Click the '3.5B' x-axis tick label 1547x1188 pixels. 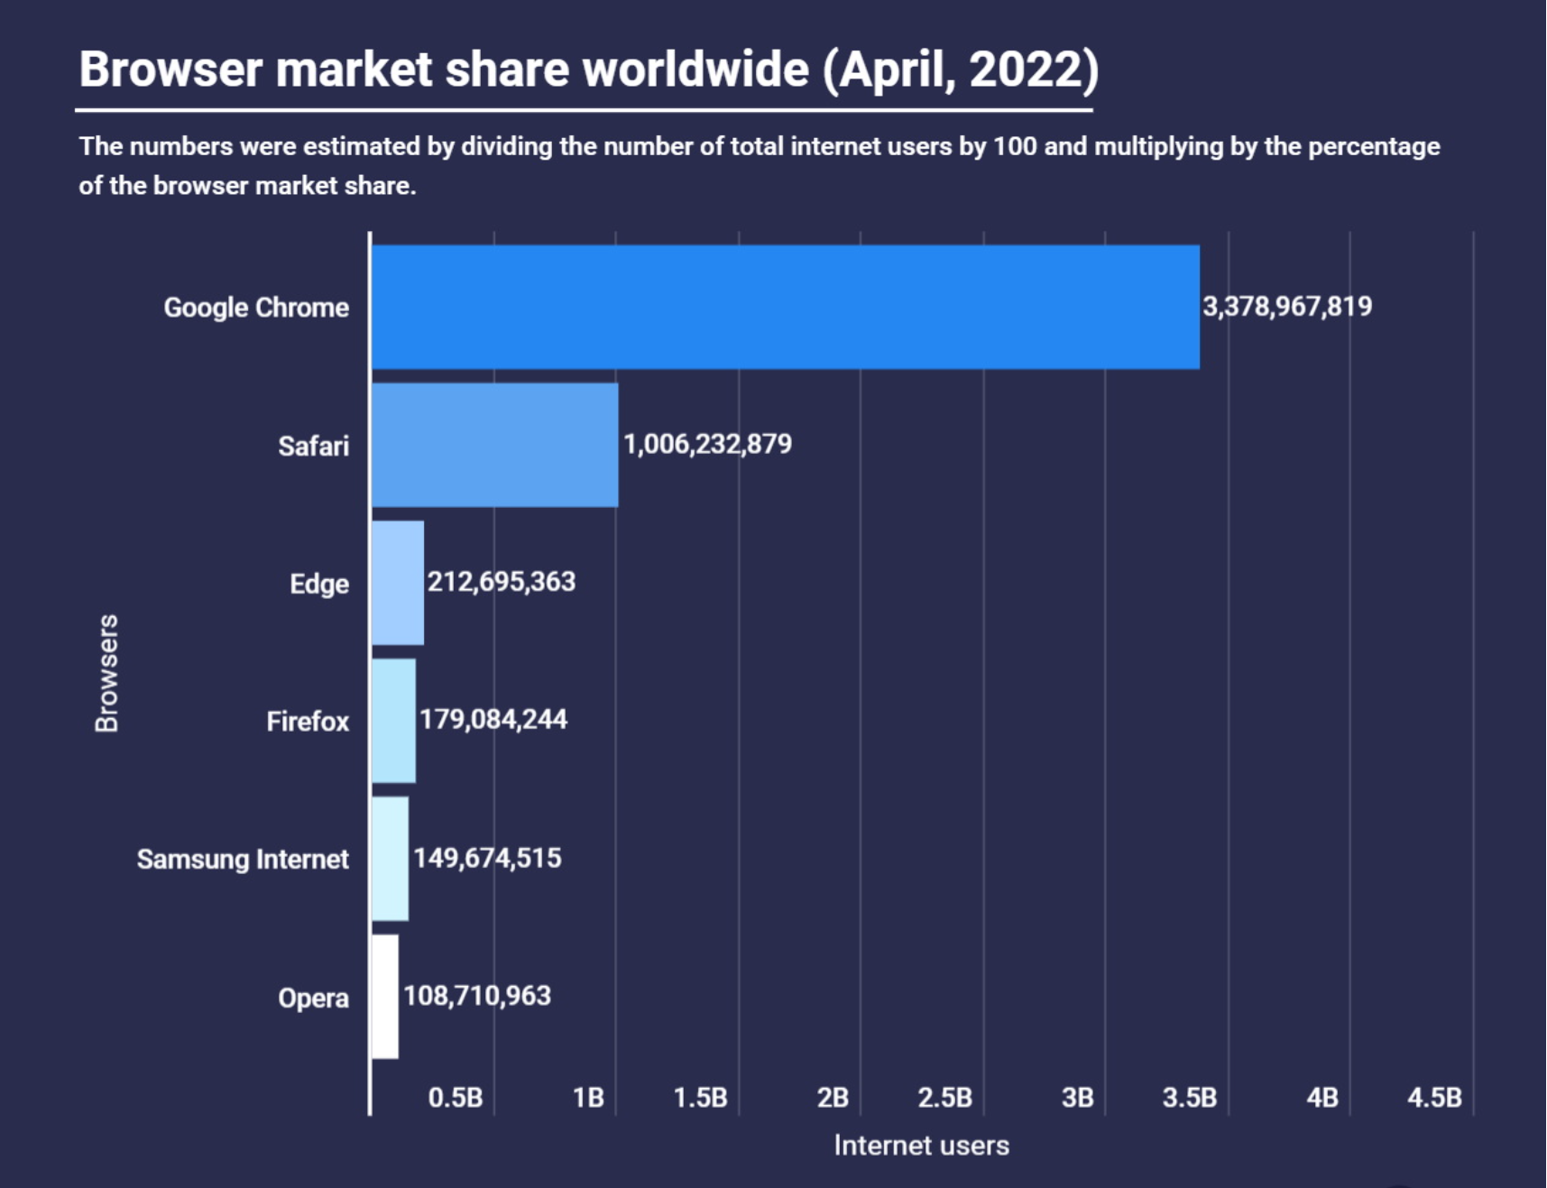click(1190, 1098)
